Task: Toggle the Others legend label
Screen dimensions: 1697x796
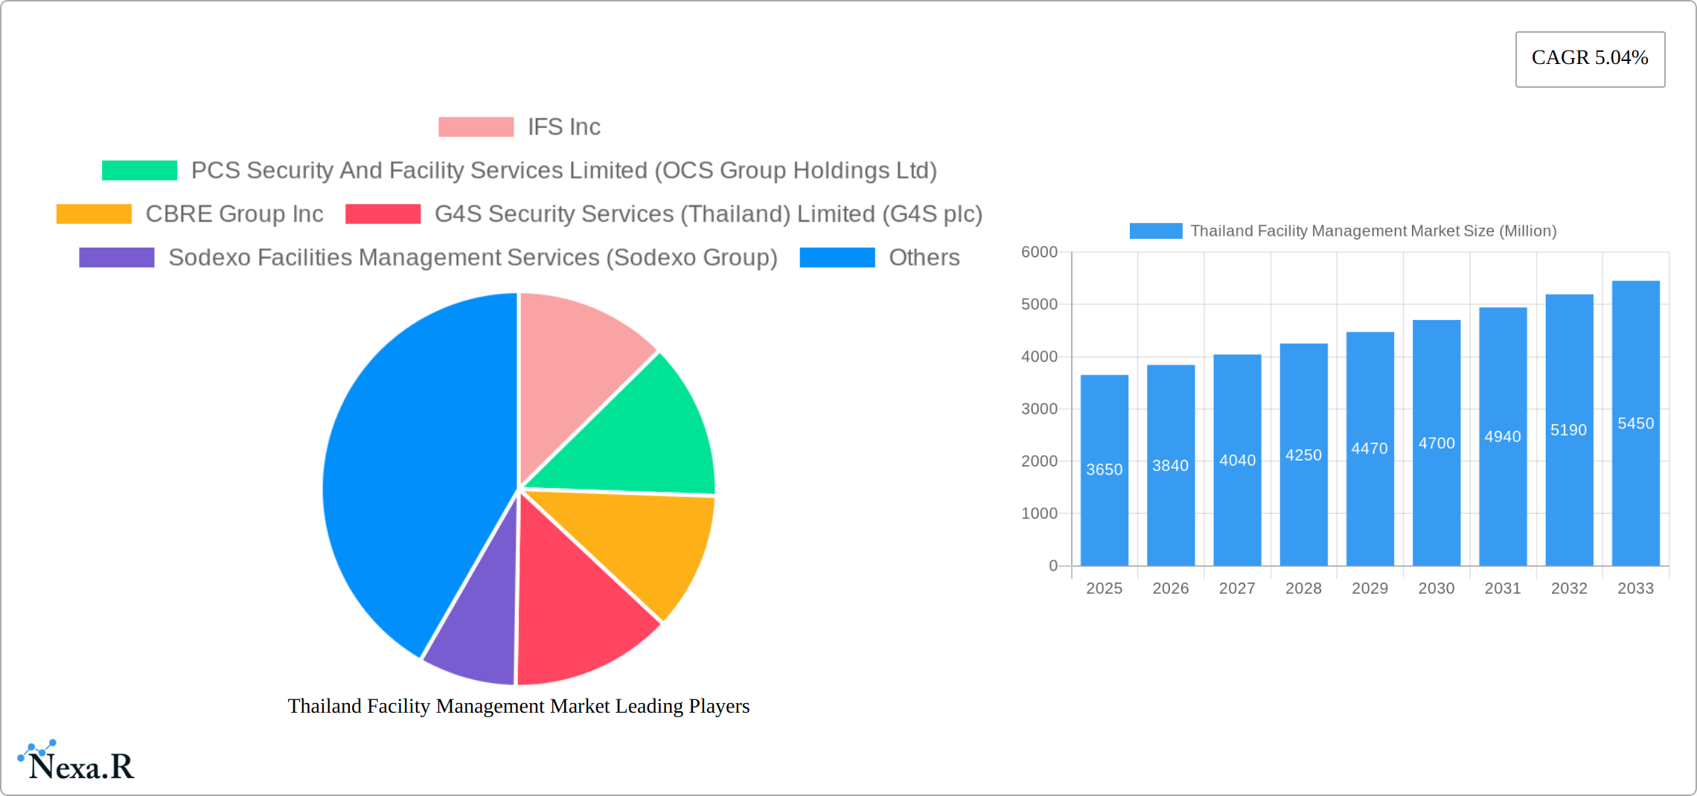Action: pyautogui.click(x=924, y=257)
